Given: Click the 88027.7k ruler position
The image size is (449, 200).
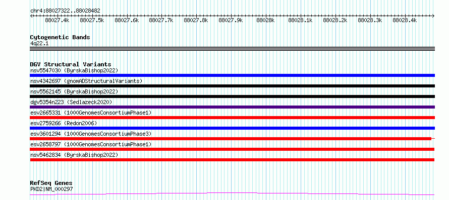Looking at the screenshot, I should click(x=161, y=20).
